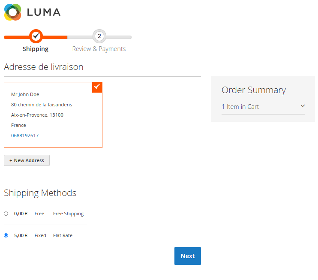Click the Free Shipping method label
The height and width of the screenshot is (280, 318).
[x=68, y=214]
